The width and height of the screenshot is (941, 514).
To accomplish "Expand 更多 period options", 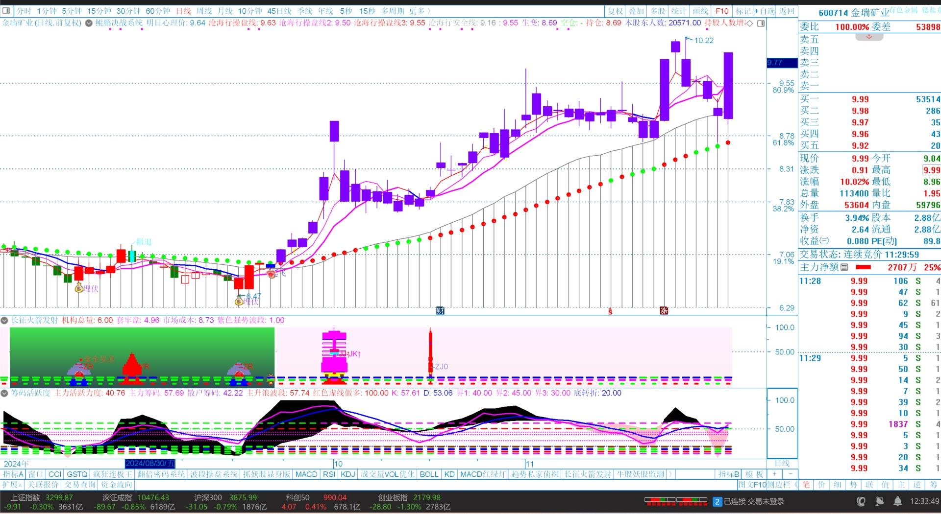I will pyautogui.click(x=419, y=11).
